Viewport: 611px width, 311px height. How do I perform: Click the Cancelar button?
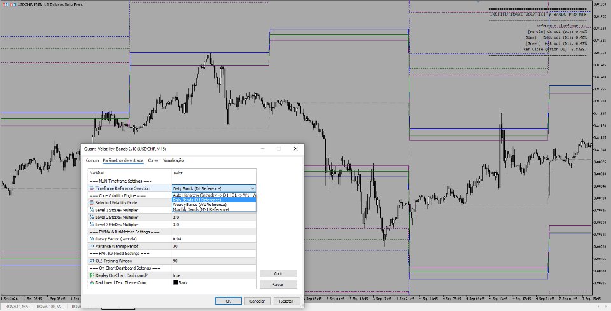(257, 301)
